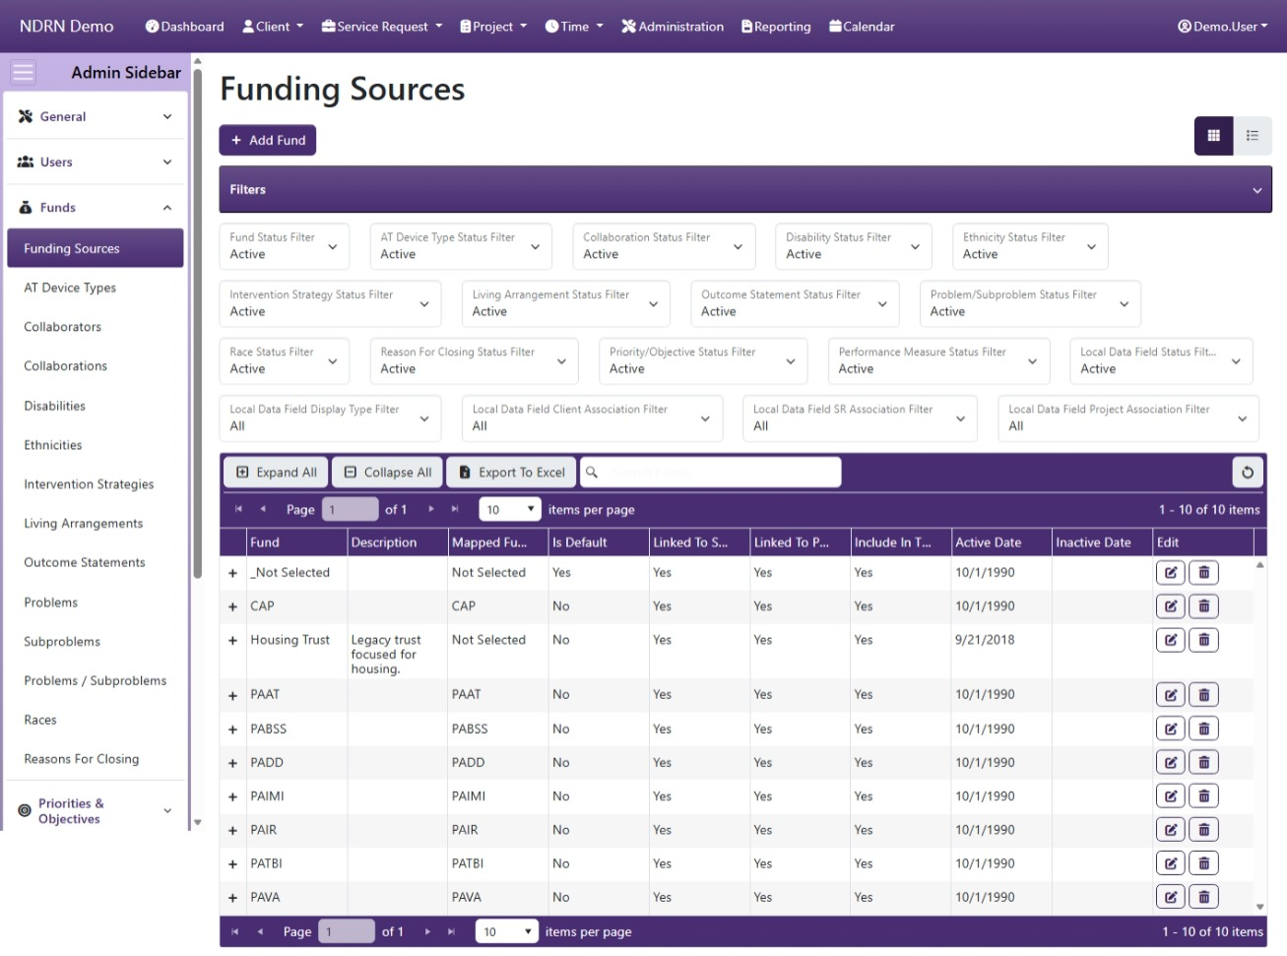Image resolution: width=1287 pixels, height=956 pixels.
Task: Open Fund Status Filter dropdown
Action: click(x=284, y=246)
